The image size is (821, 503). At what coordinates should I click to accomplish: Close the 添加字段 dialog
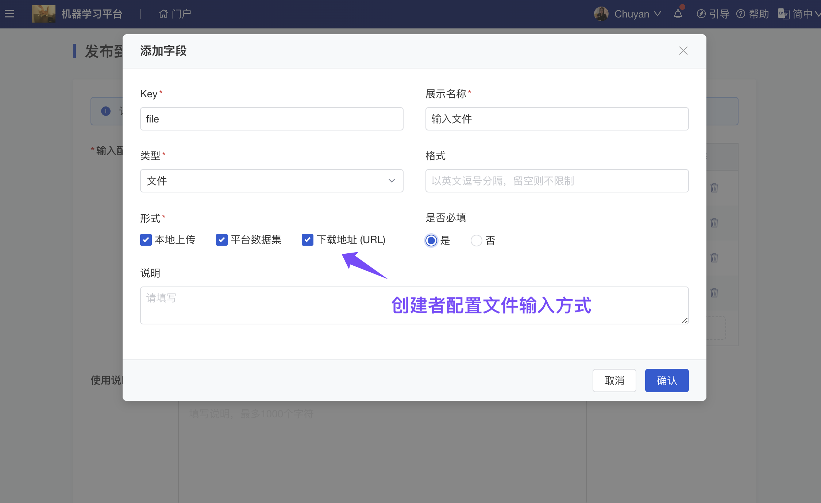pyautogui.click(x=683, y=51)
